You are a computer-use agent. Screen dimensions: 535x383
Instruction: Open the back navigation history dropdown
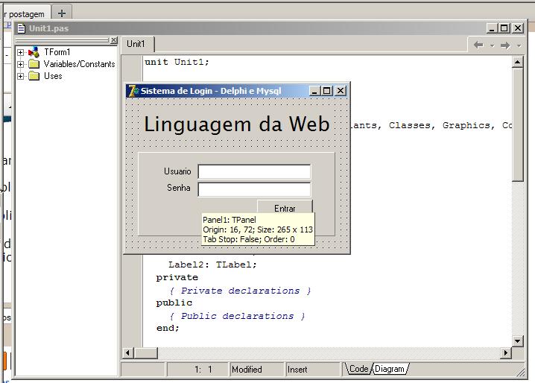pyautogui.click(x=492, y=45)
